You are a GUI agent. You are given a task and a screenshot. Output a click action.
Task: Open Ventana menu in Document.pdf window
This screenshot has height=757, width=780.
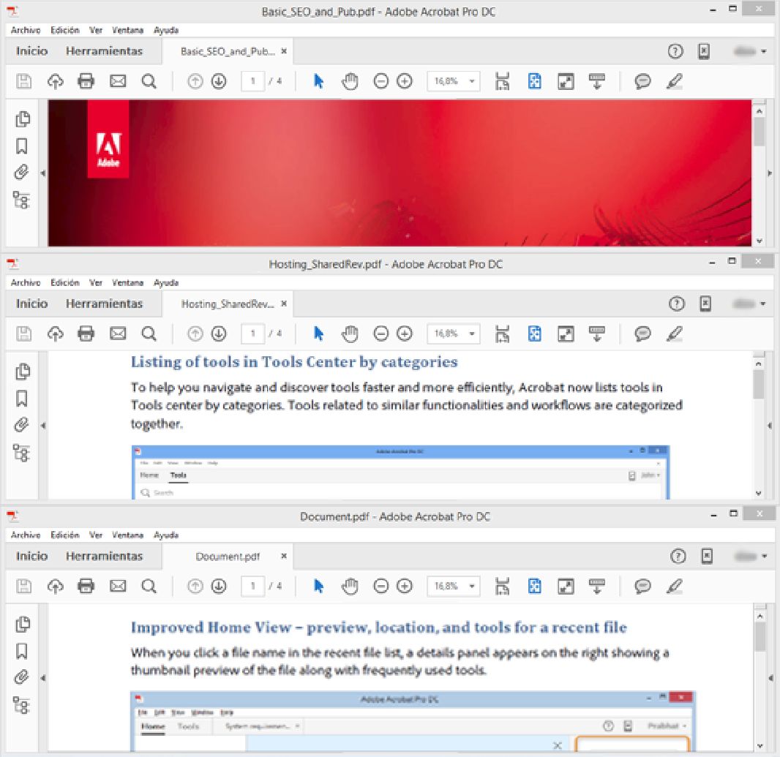tap(127, 535)
